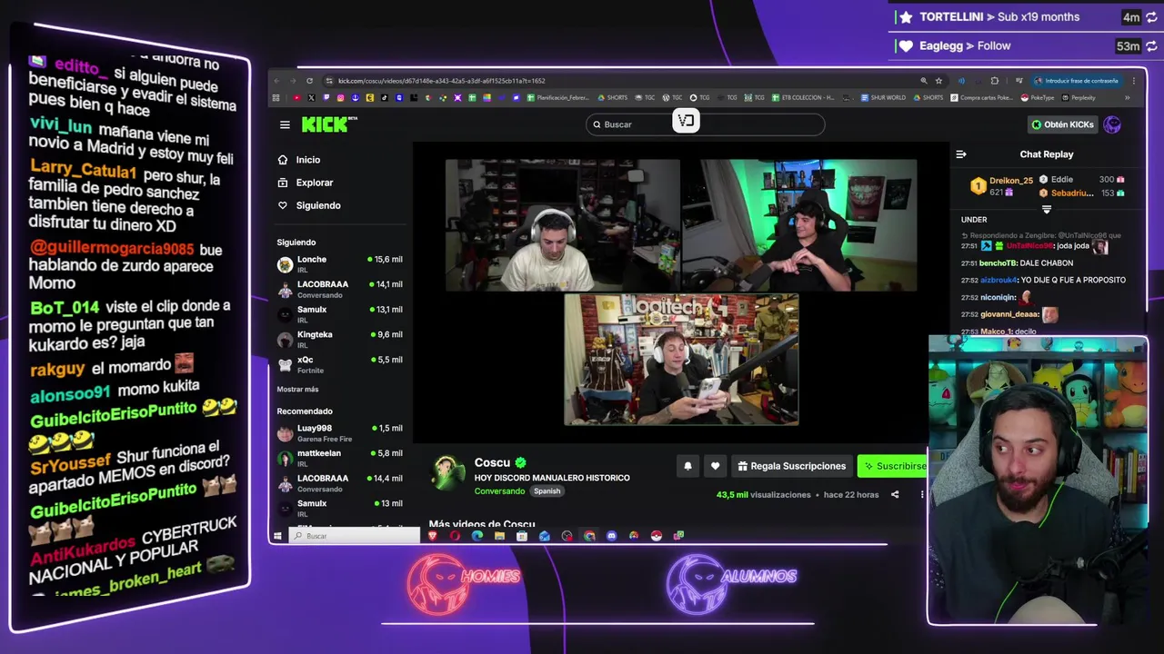The height and width of the screenshot is (654, 1164).
Task: Open the Kick hamburger menu
Action: (285, 124)
